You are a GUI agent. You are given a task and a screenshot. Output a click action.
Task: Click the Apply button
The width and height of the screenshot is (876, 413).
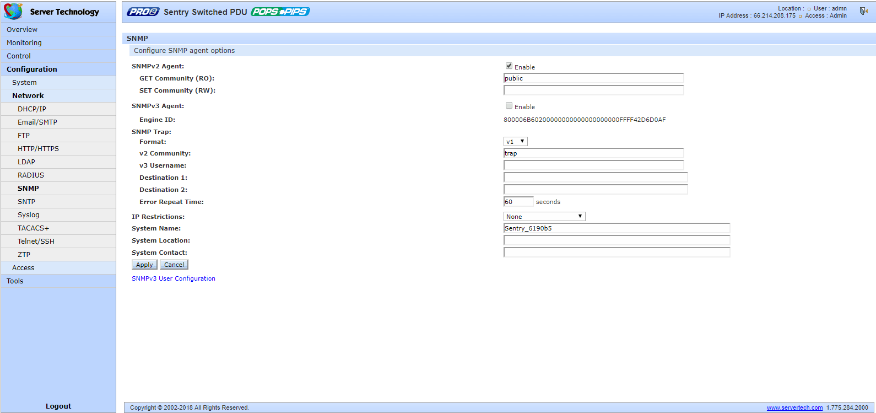144,265
